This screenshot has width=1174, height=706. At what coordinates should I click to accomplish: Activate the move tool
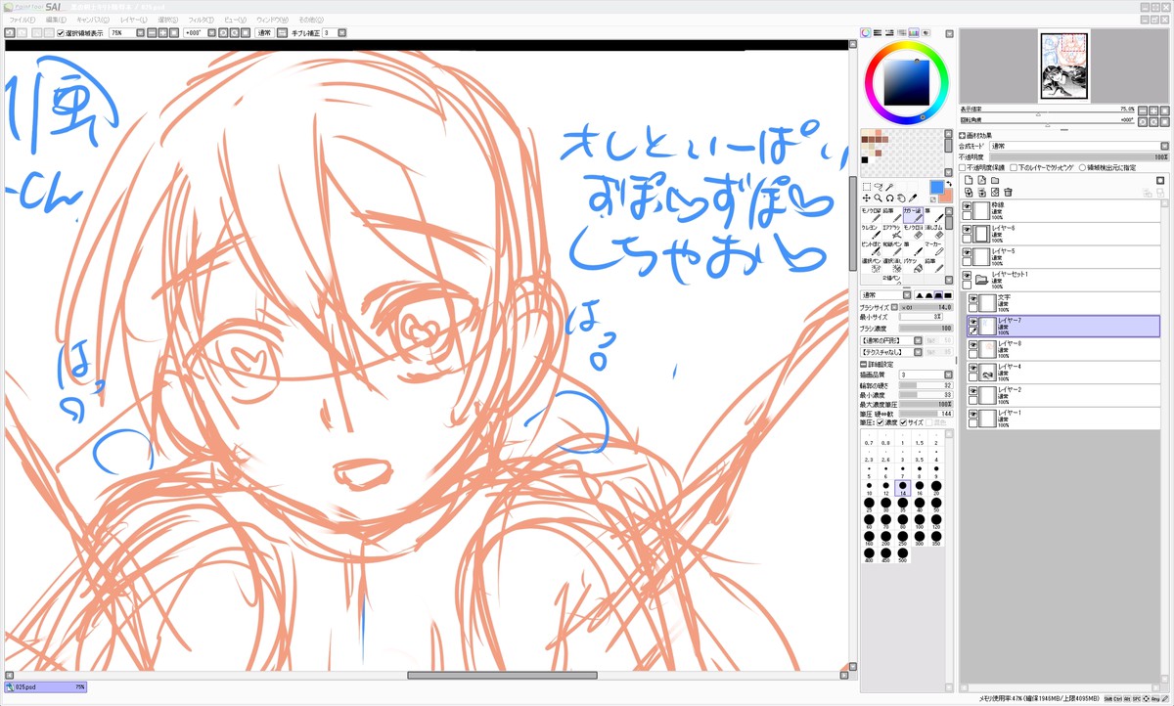tap(867, 198)
